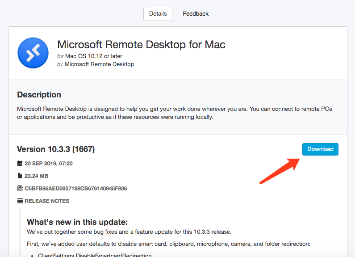The width and height of the screenshot is (355, 257).
Task: Click the sentence starting 'First, we've added'
Action: (168, 244)
